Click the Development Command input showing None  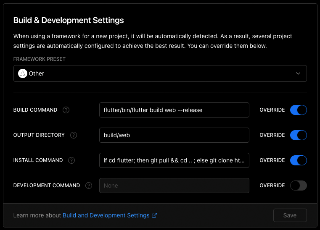[174, 186]
